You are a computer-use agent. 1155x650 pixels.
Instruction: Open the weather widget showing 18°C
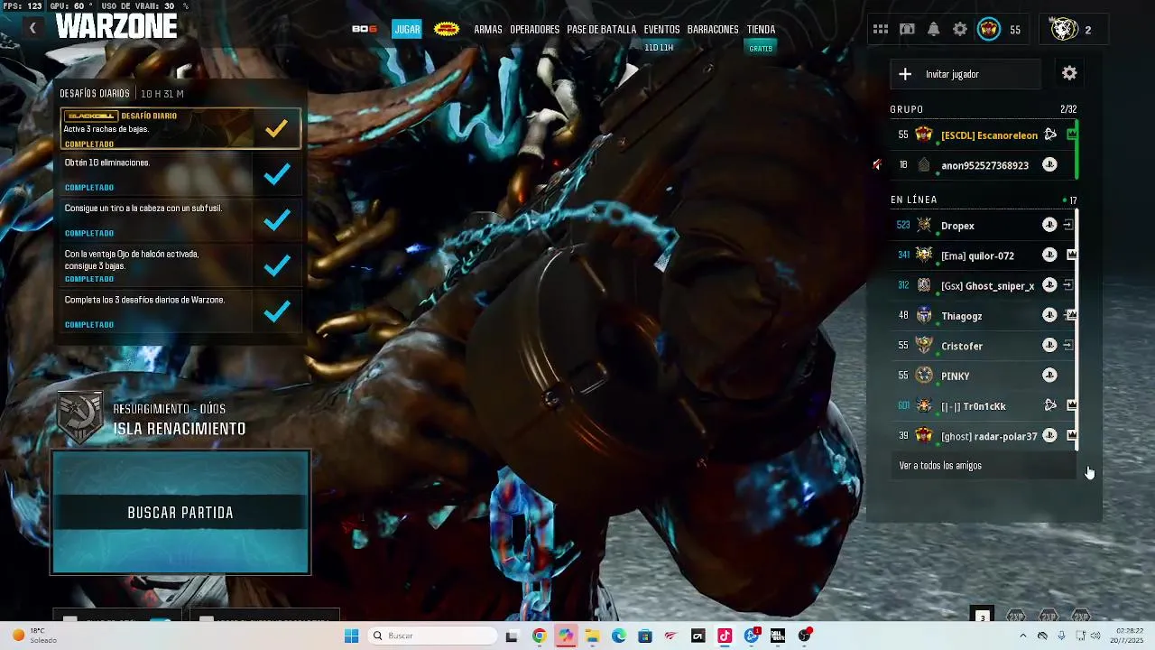[32, 636]
